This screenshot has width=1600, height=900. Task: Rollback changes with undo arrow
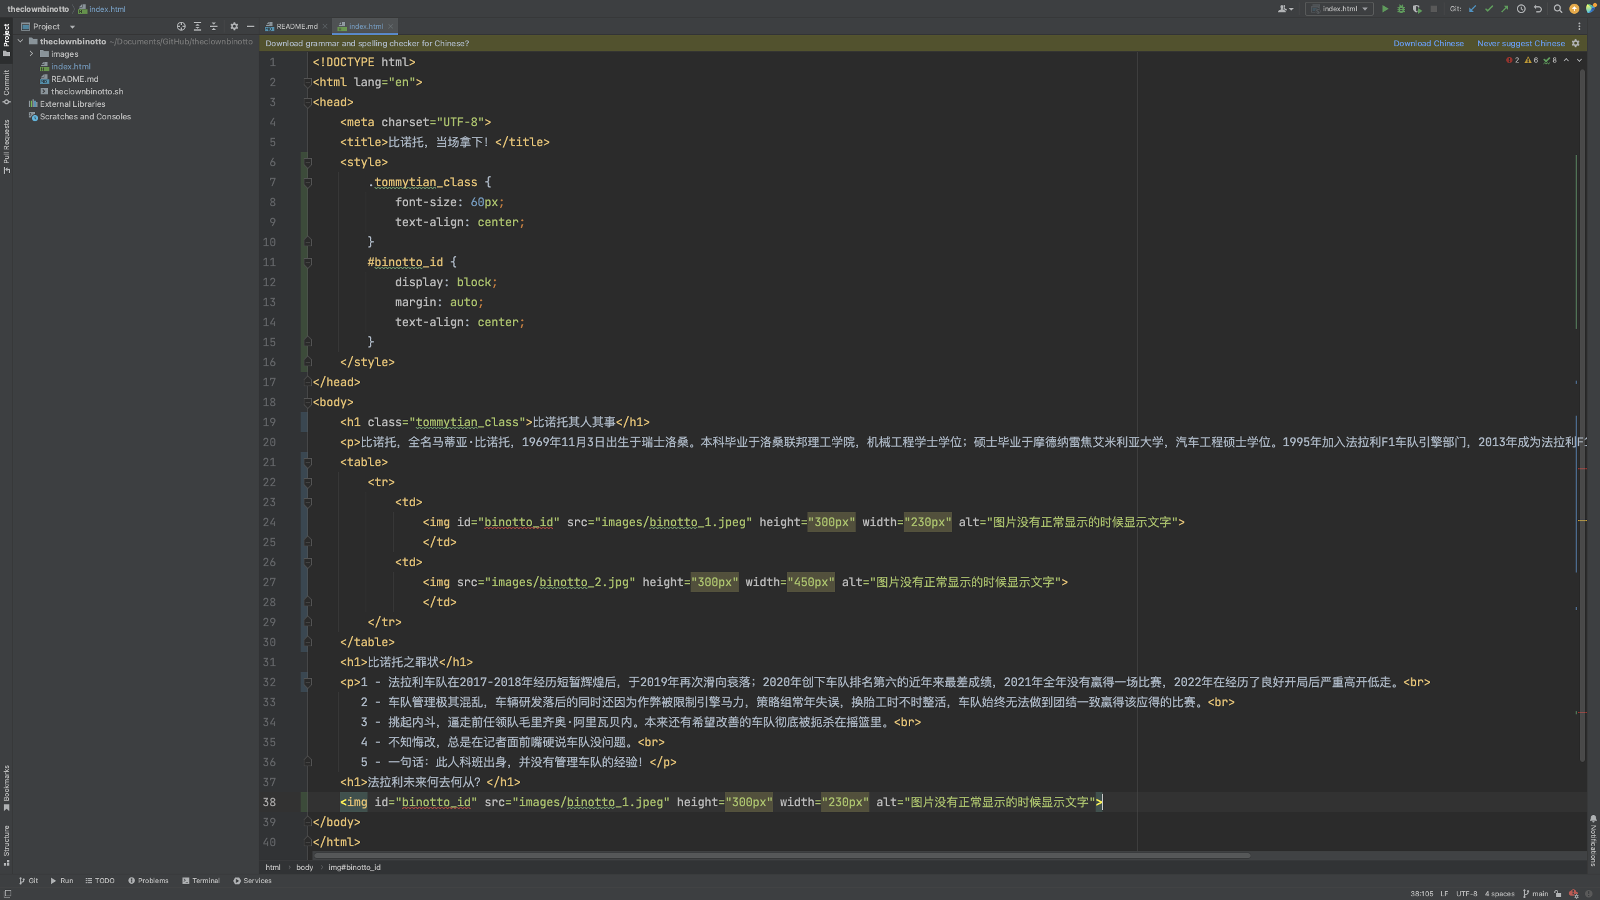(x=1537, y=9)
